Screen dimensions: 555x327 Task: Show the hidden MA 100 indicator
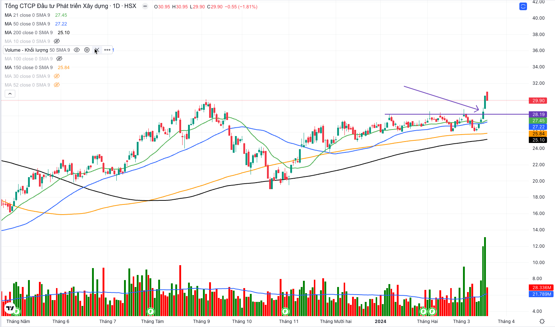(x=59, y=59)
